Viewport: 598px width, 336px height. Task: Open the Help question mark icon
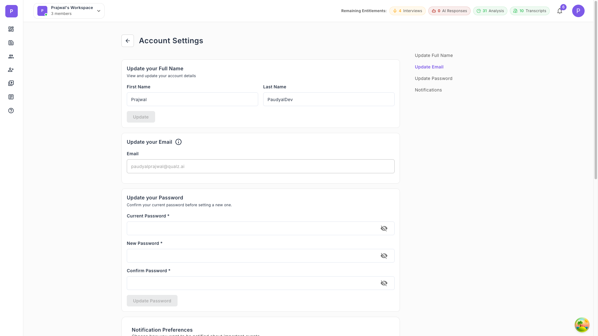(x=11, y=110)
